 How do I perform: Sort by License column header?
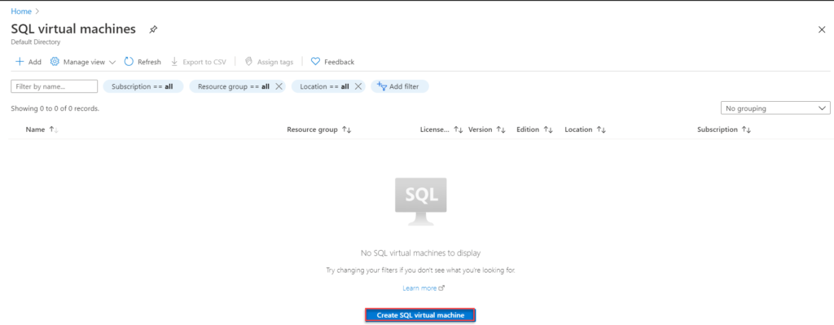click(x=441, y=130)
